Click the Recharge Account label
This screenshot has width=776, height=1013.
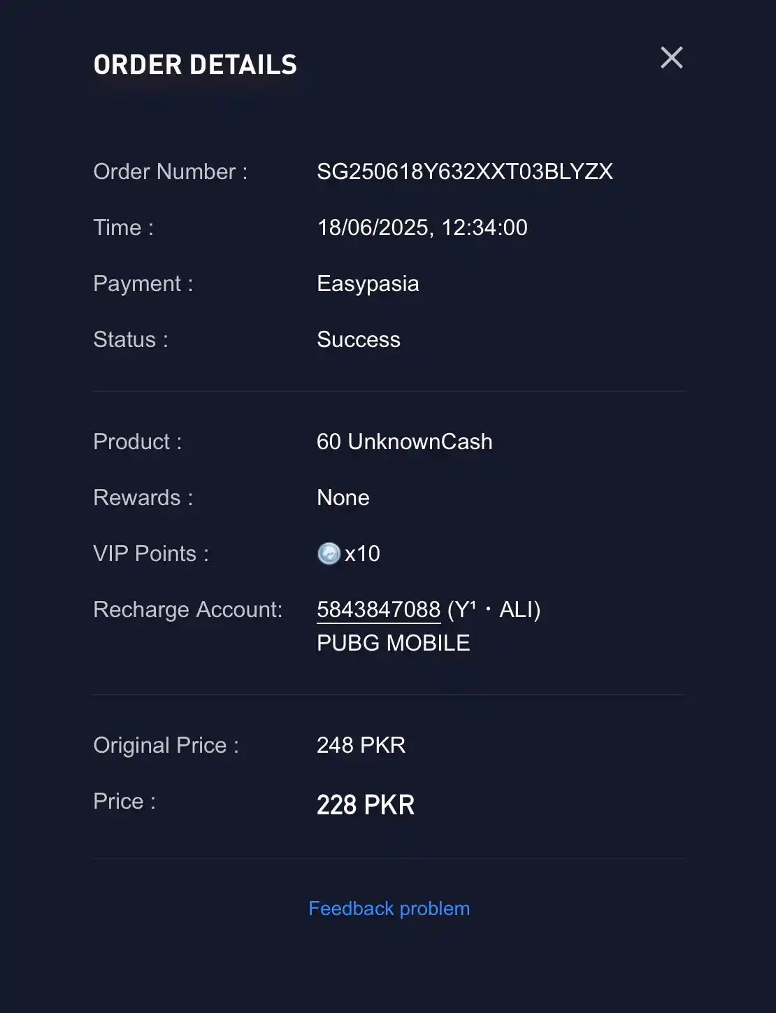pyautogui.click(x=188, y=609)
